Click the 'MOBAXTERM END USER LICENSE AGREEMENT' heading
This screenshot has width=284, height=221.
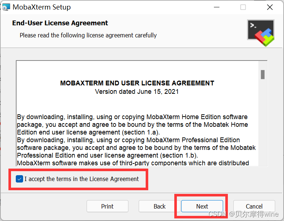[137, 83]
